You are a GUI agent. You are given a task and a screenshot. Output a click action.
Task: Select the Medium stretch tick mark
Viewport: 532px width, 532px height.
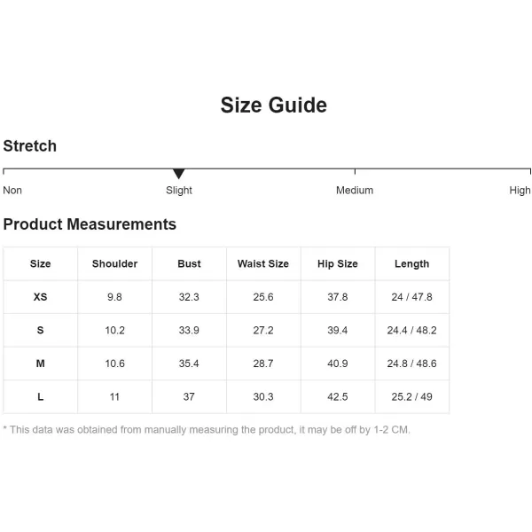tap(355, 171)
